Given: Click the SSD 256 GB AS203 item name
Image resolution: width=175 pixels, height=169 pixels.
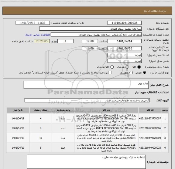Looking at the screenshot, I should pos(106,138).
